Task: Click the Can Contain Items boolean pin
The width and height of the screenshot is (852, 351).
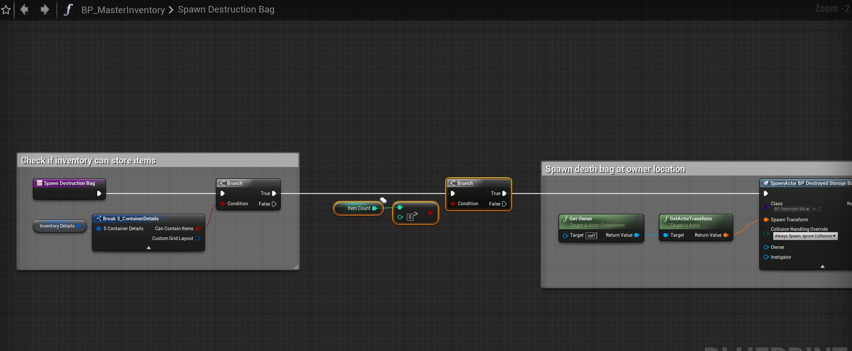Action: pos(197,229)
